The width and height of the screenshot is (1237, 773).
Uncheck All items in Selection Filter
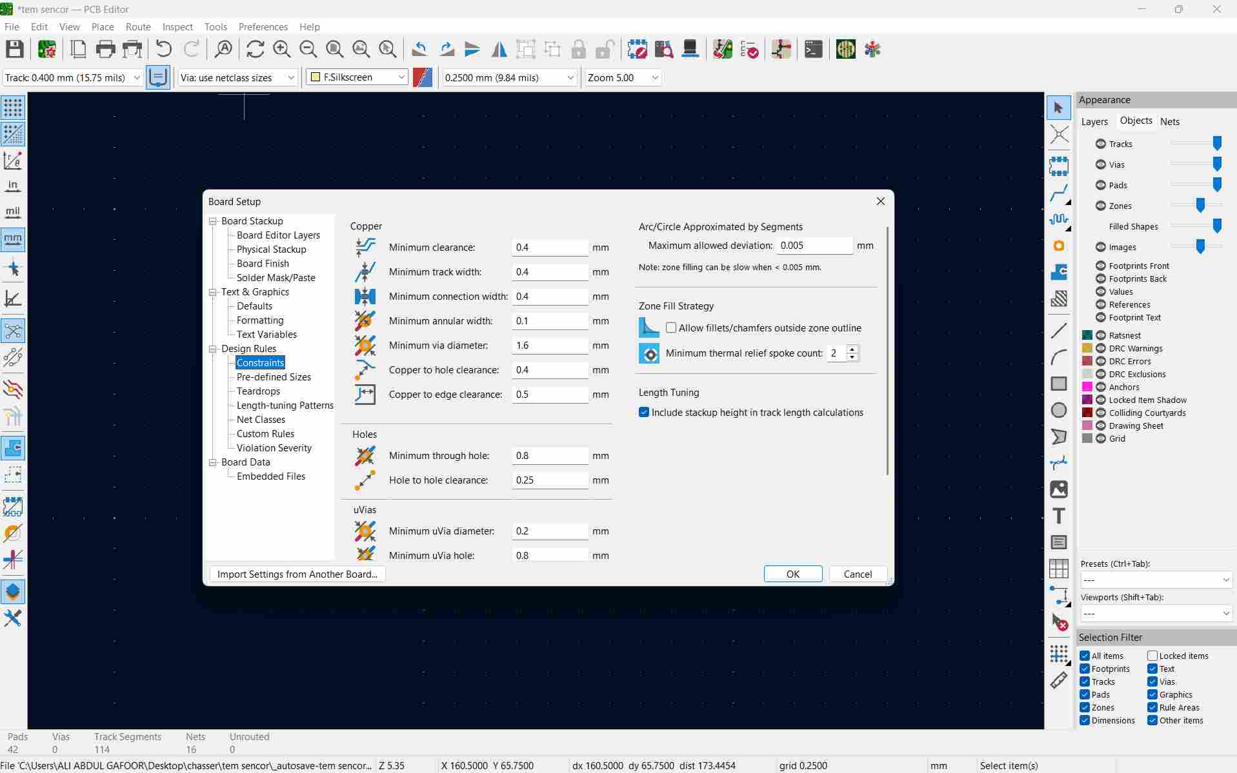(1085, 656)
